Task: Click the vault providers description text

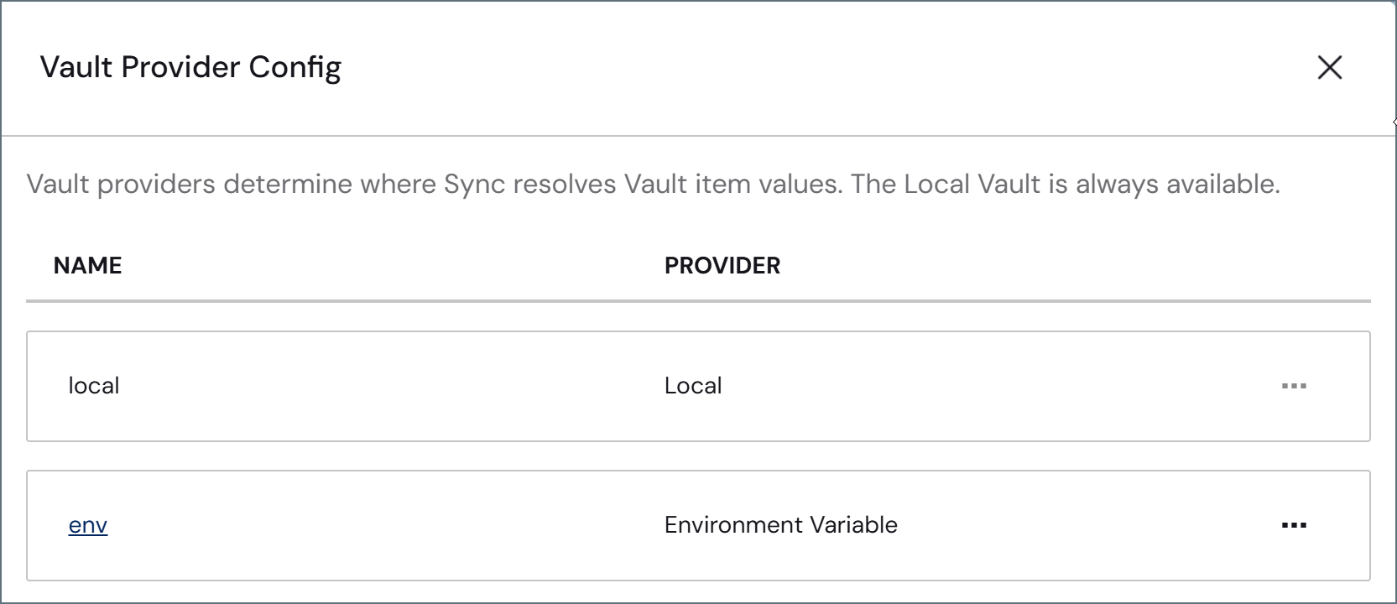Action: coord(654,184)
